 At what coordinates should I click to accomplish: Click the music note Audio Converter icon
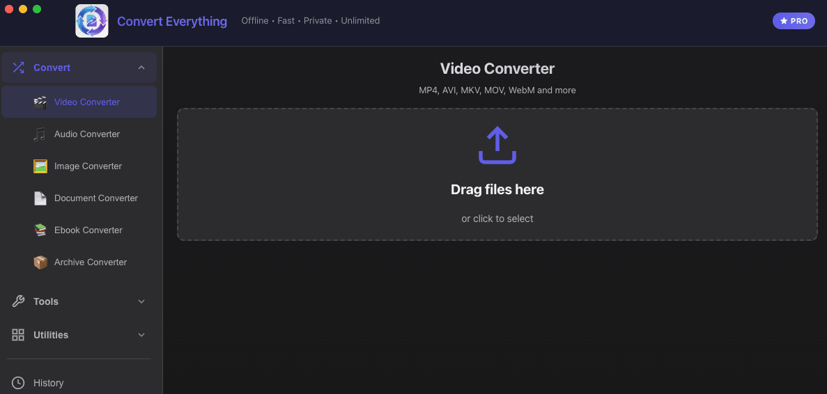40,134
